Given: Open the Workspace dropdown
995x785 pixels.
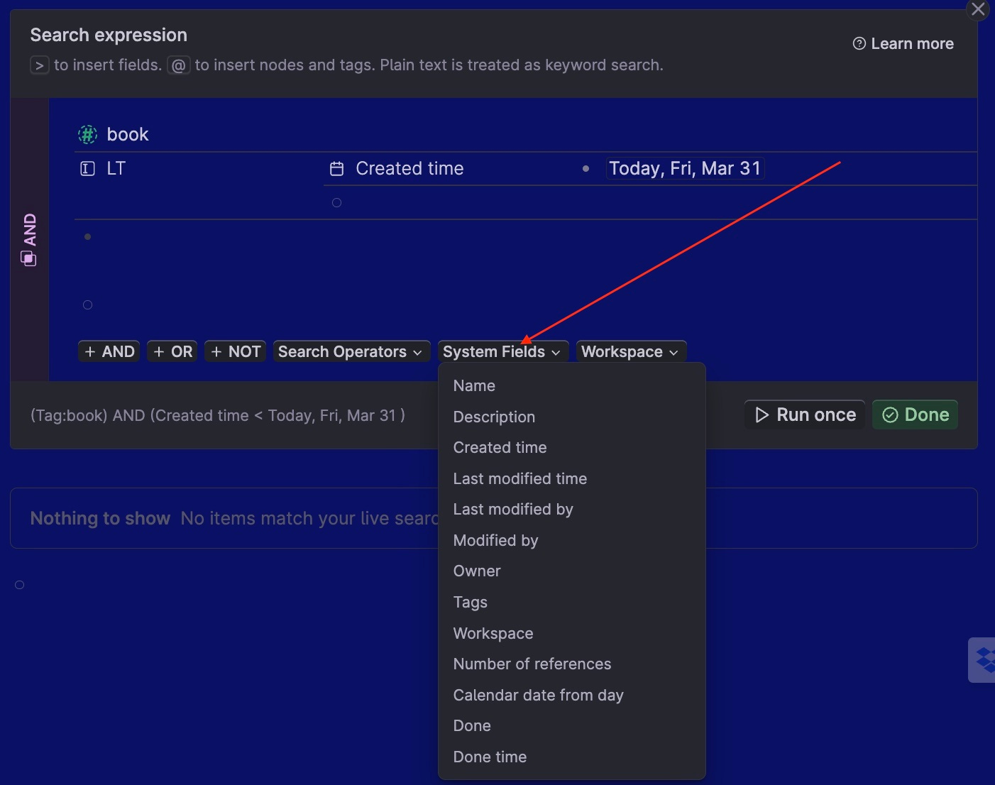Looking at the screenshot, I should 630,351.
